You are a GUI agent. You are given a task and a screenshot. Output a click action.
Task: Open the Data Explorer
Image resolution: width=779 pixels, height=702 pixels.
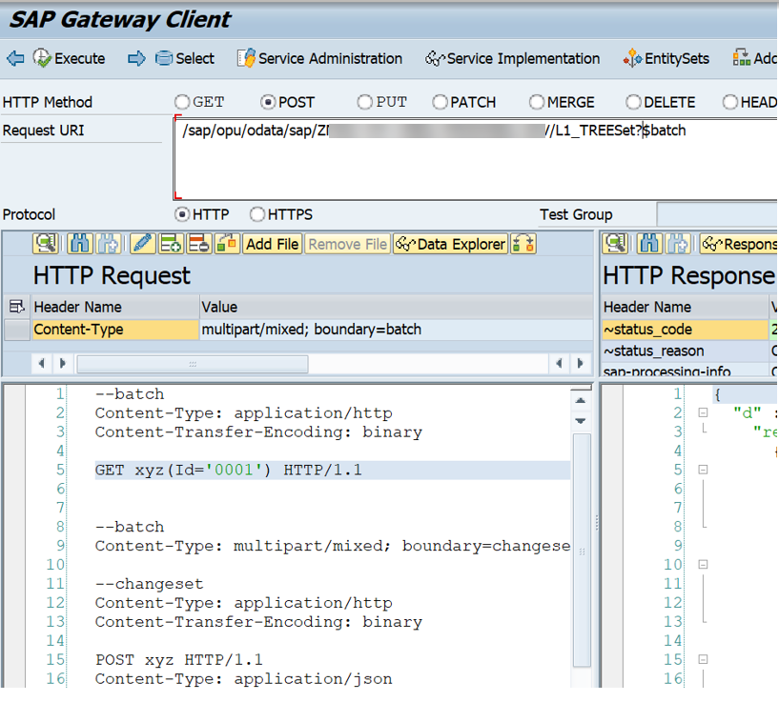[451, 244]
